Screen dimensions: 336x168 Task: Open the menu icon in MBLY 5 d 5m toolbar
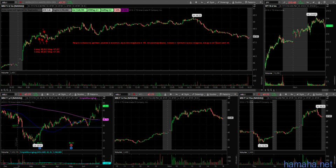[x=235, y=94]
